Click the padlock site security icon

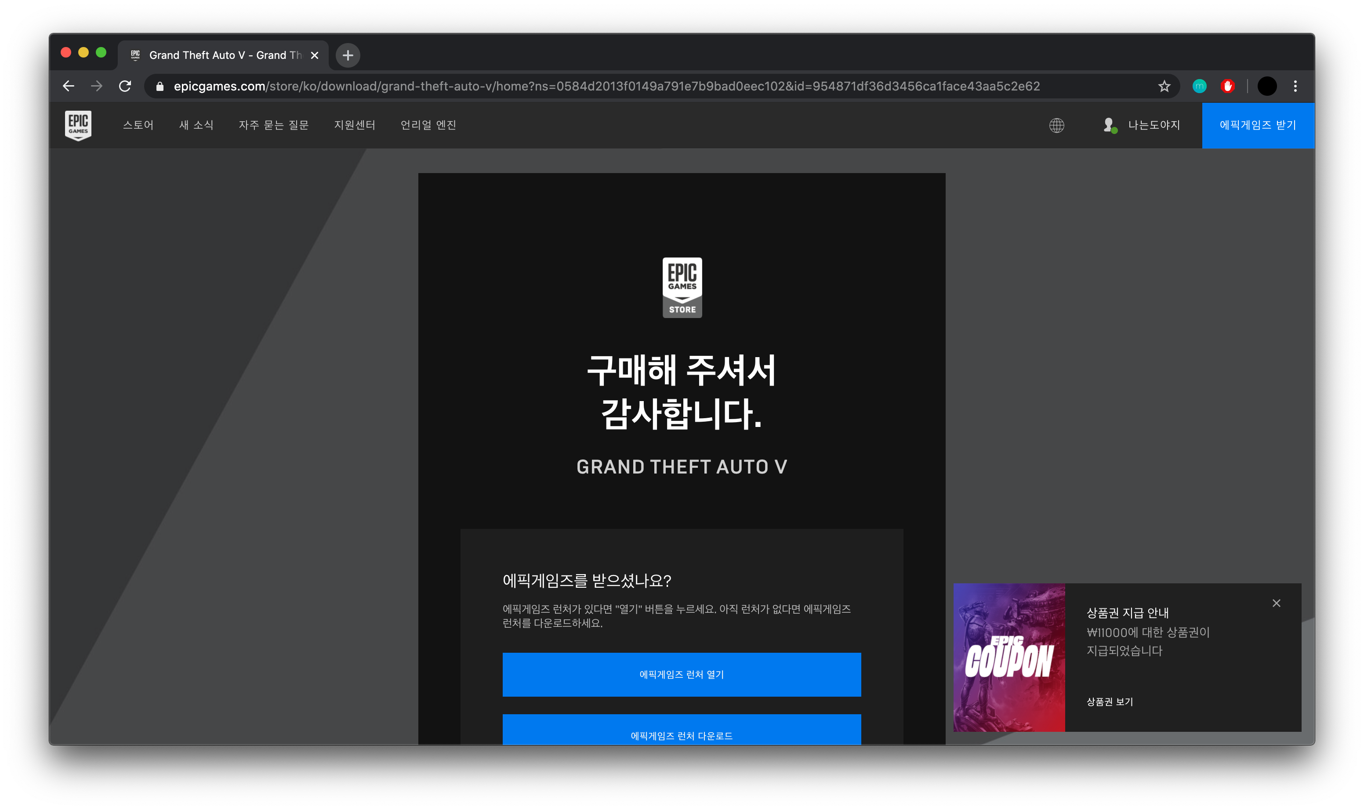160,86
